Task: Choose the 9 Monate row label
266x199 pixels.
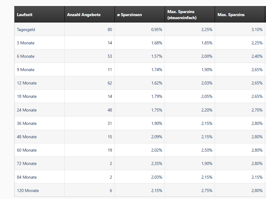Action: click(x=26, y=70)
